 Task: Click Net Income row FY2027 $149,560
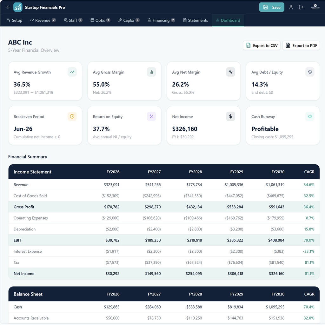coord(153,274)
